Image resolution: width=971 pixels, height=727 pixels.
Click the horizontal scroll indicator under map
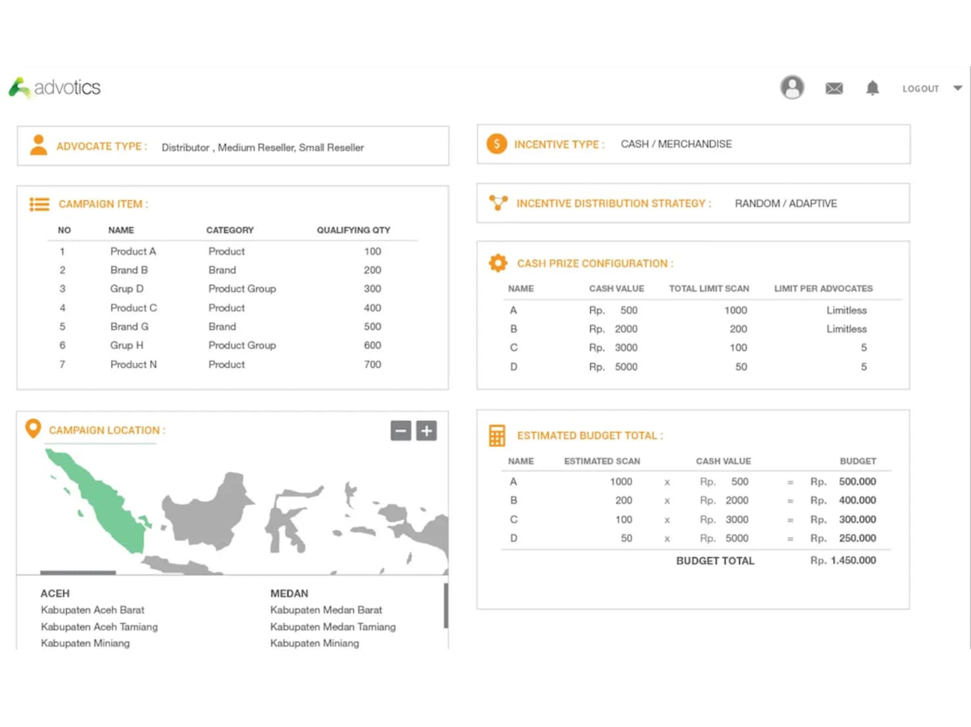[78, 573]
